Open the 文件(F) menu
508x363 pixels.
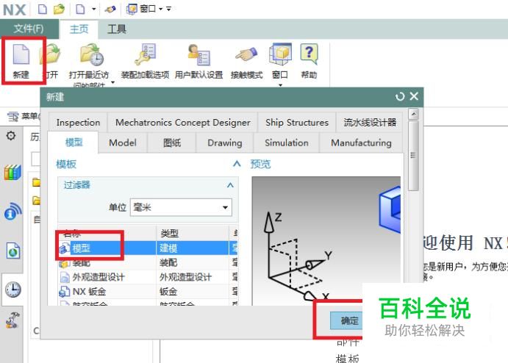[x=29, y=29]
